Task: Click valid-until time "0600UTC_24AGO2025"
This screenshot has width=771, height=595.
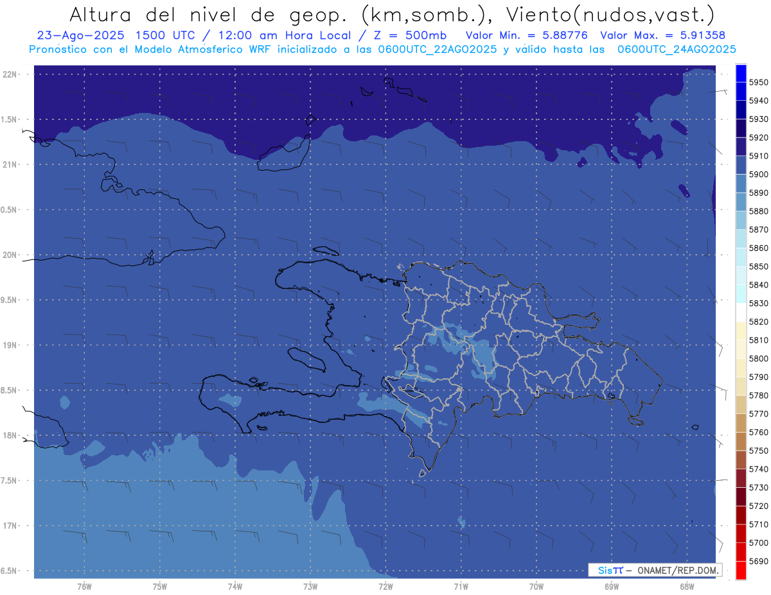Action: tap(677, 49)
